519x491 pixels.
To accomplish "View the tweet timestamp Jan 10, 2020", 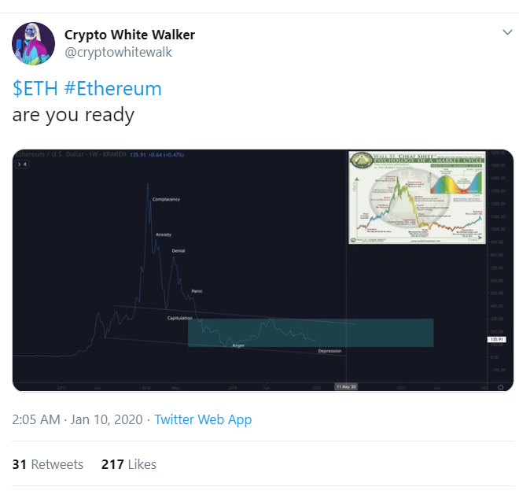I will click(77, 419).
